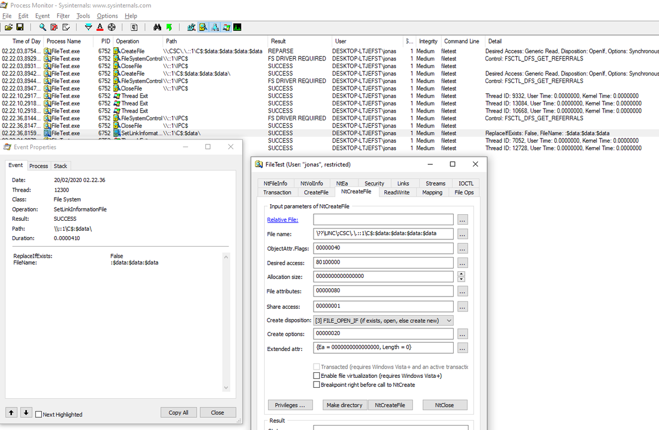Switch to the Process tab in Event Properties

click(38, 166)
